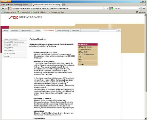Viewport: 147px width, 120px height.
Task: Open the tnt-graphics-Mail bookmark
Action: [23, 12]
